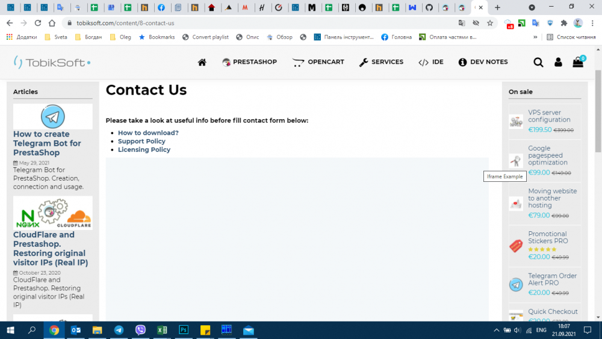Click the site search magnifier icon
The image size is (602, 339).
pos(538,62)
